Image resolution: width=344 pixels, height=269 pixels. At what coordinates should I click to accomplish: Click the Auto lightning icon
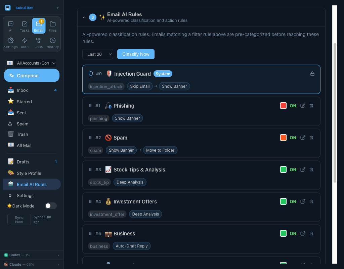(x=25, y=42)
